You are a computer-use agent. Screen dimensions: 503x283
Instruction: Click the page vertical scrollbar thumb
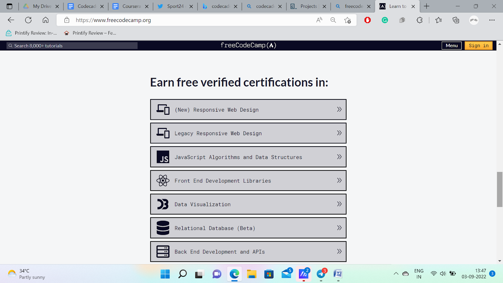click(x=500, y=189)
